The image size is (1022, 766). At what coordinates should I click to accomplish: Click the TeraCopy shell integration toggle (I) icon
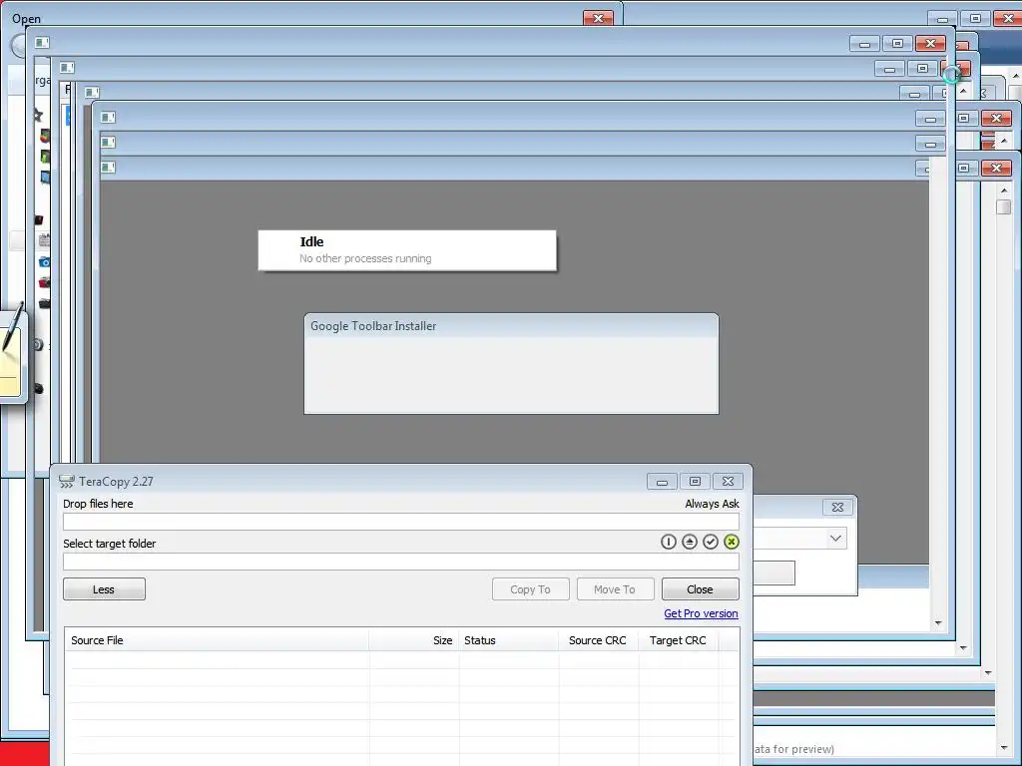[x=668, y=542]
